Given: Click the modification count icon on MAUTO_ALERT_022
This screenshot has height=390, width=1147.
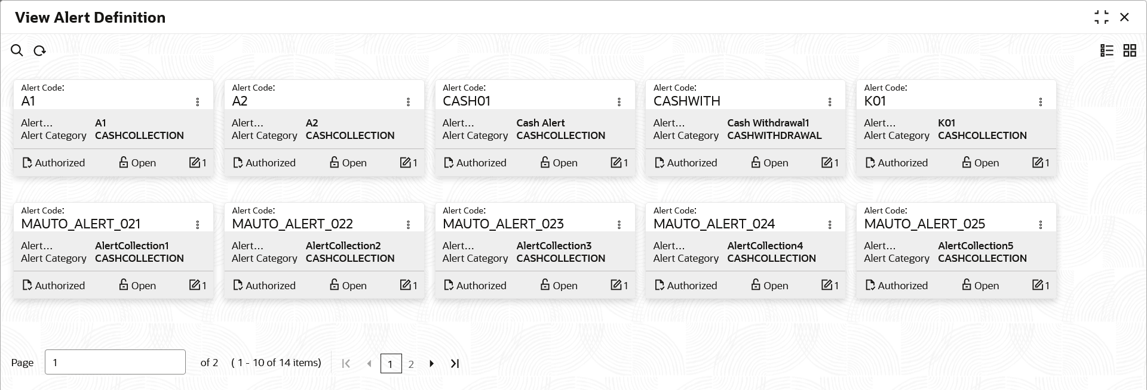Looking at the screenshot, I should 406,285.
